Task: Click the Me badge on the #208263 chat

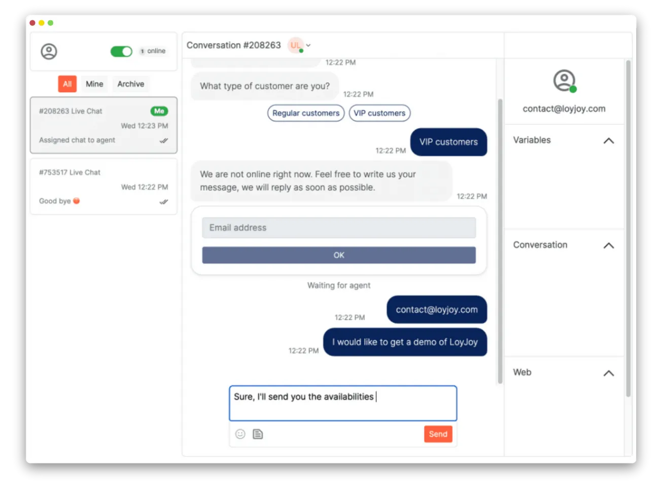Action: click(159, 111)
